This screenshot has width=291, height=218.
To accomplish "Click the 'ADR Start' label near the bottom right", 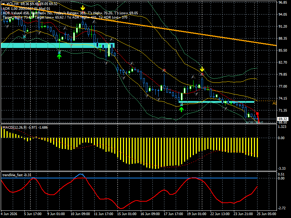I will 254,122.
